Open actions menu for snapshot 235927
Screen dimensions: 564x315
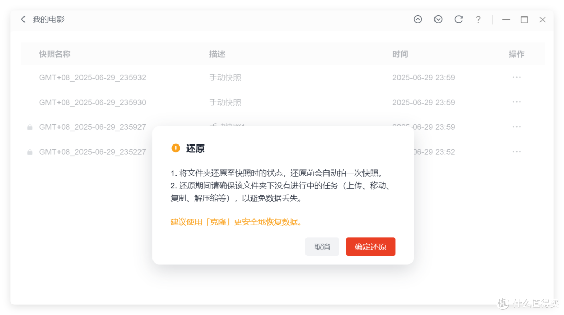point(516,127)
